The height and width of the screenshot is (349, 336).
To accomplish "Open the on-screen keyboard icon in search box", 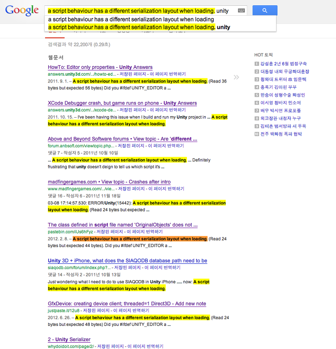I will [241, 11].
